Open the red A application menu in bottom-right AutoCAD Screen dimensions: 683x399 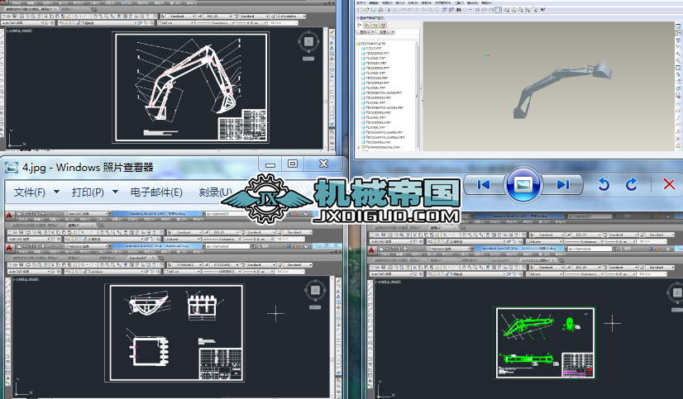[371, 250]
